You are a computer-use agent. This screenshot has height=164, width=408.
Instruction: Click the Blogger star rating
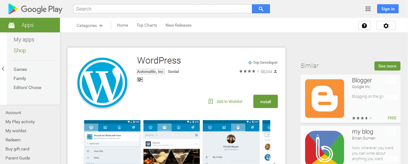click(362, 118)
